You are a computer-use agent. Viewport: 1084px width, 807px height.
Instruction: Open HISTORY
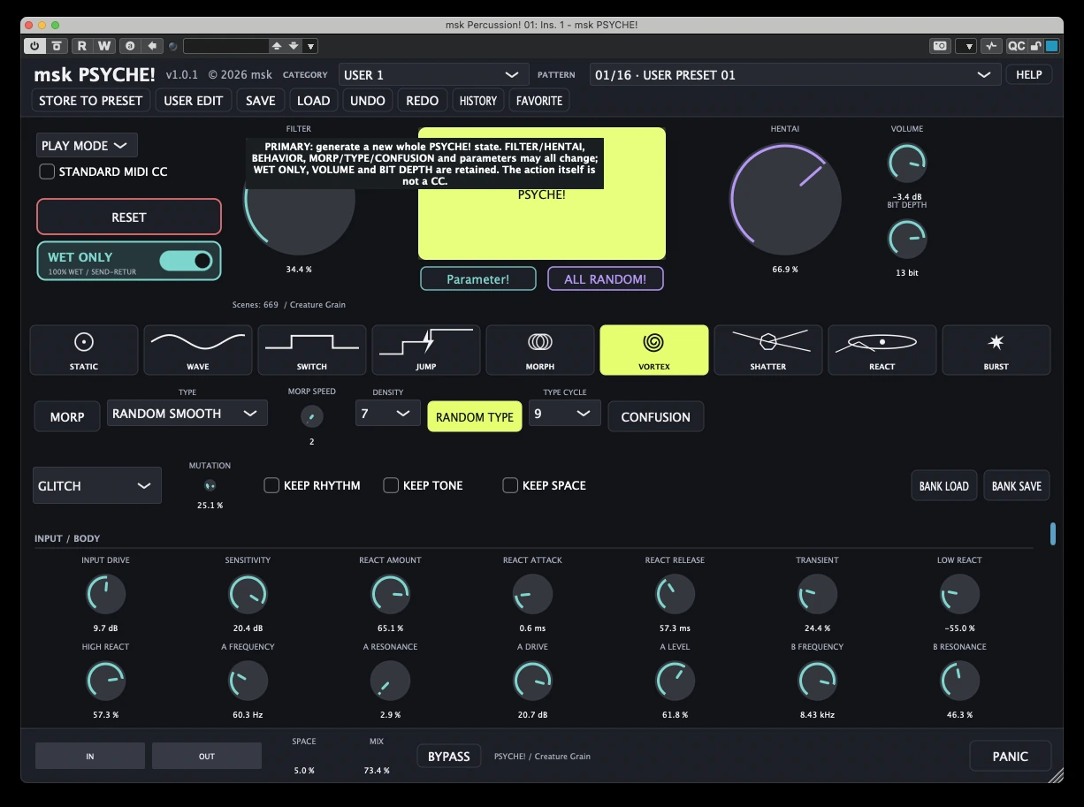(478, 101)
